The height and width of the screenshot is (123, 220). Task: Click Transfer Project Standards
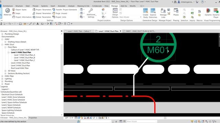[x=65, y=10]
